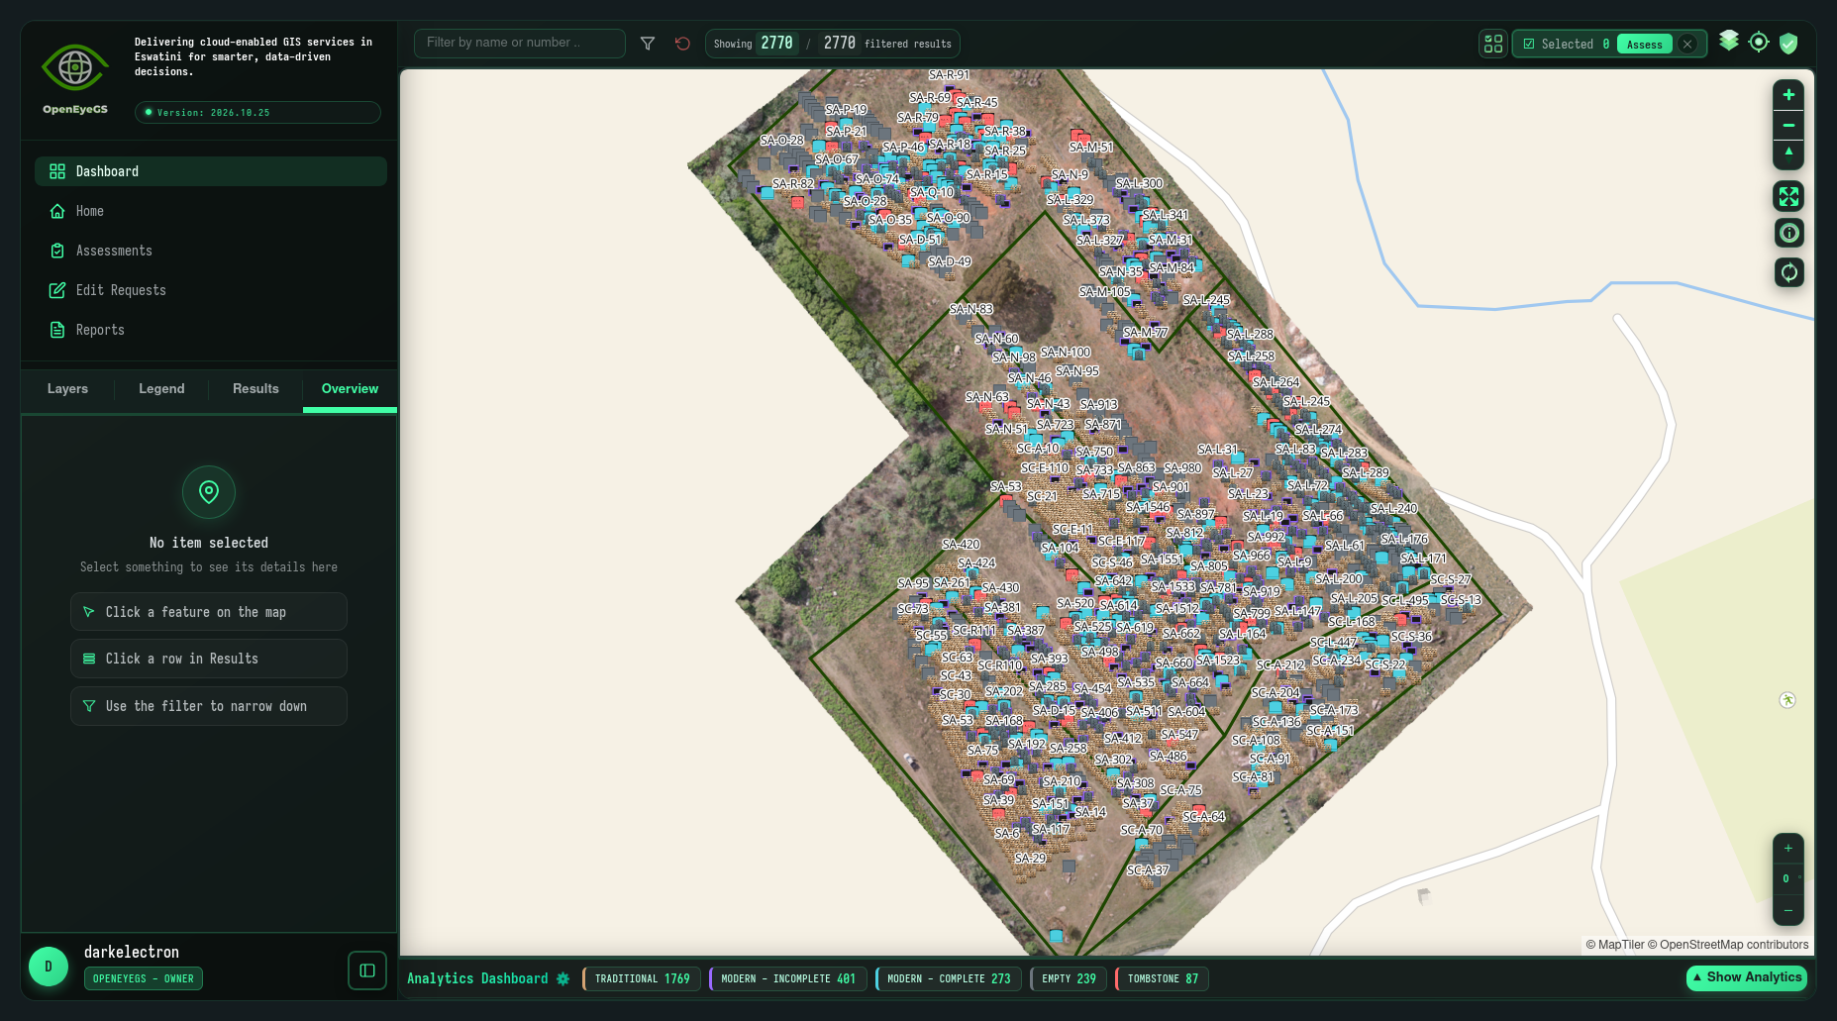This screenshot has width=1837, height=1021.
Task: Go to Home in sidebar
Action: click(211, 211)
